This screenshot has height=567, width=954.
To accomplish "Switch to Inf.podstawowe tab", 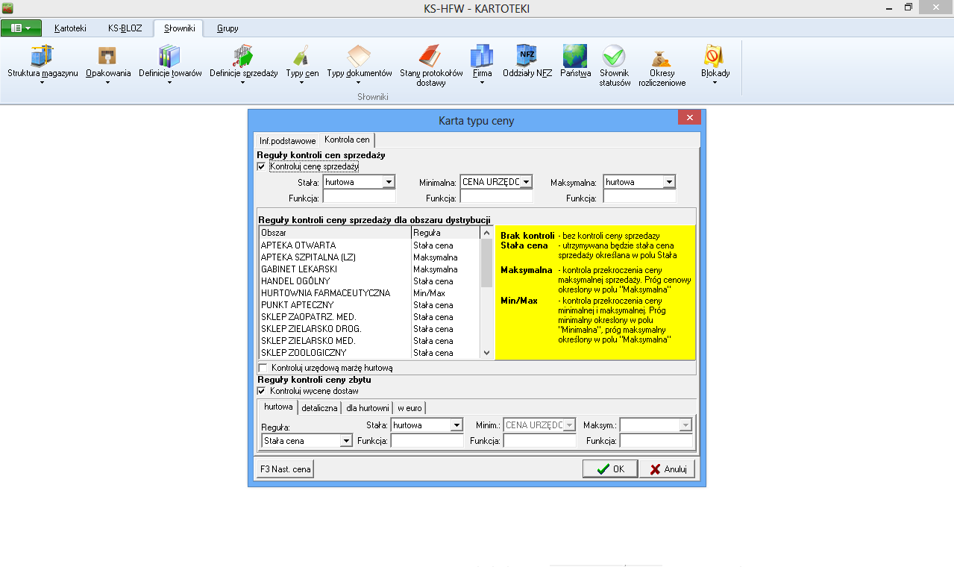I will pyautogui.click(x=287, y=140).
